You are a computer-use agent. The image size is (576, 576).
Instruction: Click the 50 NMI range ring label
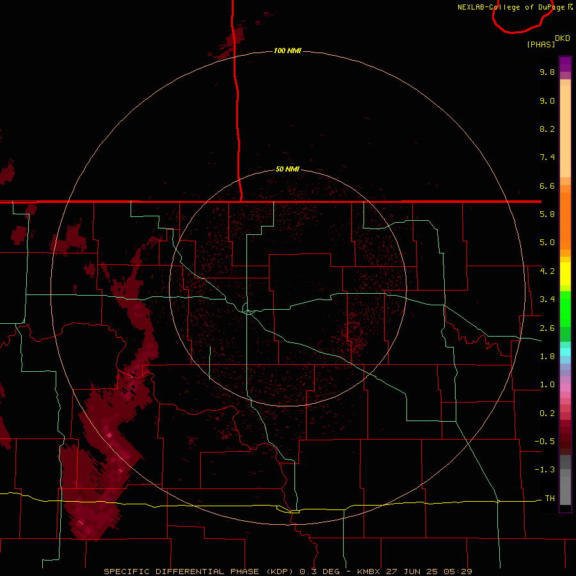point(287,169)
